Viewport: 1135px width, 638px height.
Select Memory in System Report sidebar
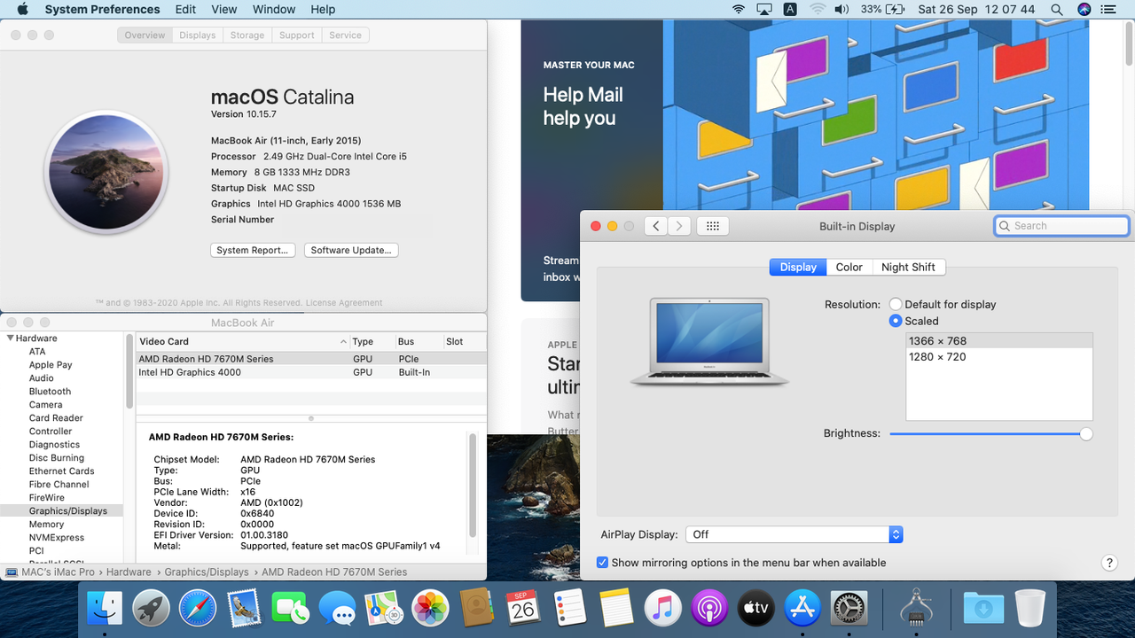click(x=46, y=525)
